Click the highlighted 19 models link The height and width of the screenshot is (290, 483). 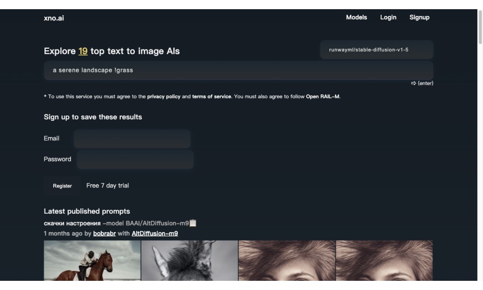tap(83, 51)
